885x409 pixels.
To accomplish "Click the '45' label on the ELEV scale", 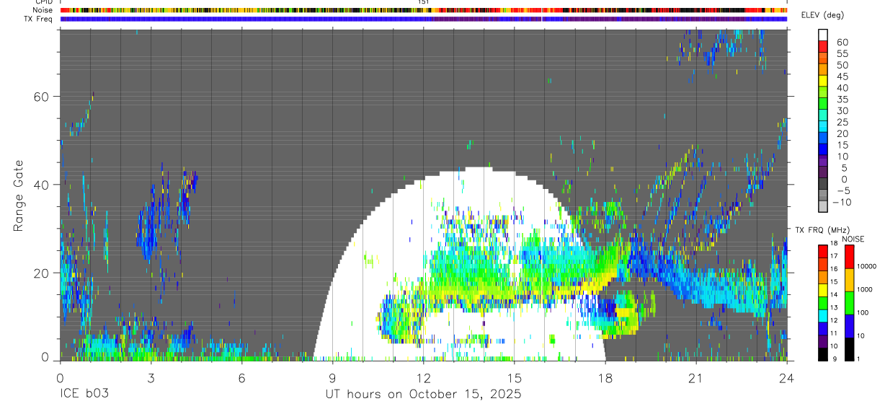I will 841,76.
